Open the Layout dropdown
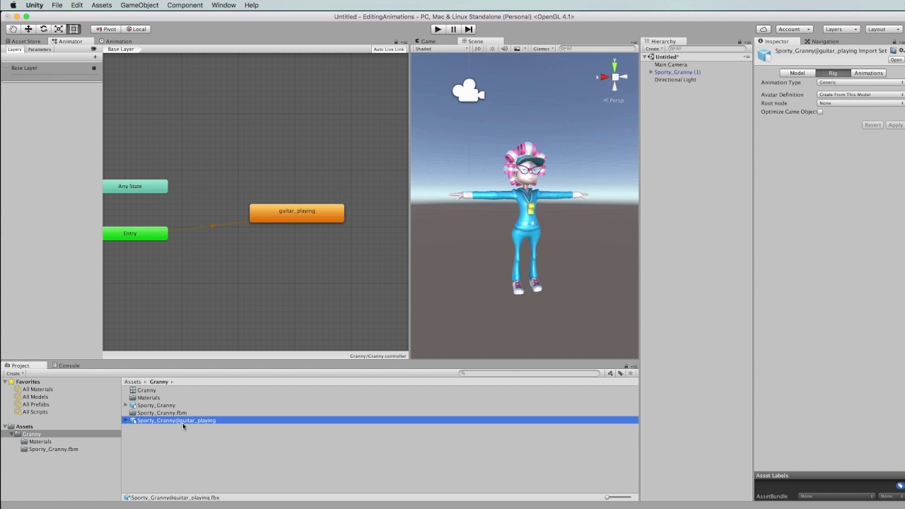Viewport: 905px width, 509px height. tap(884, 29)
